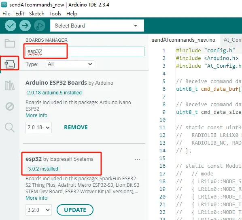Click code line 1 '#include "config.h"'
Image resolution: width=242 pixels, height=220 pixels.
click(x=206, y=51)
